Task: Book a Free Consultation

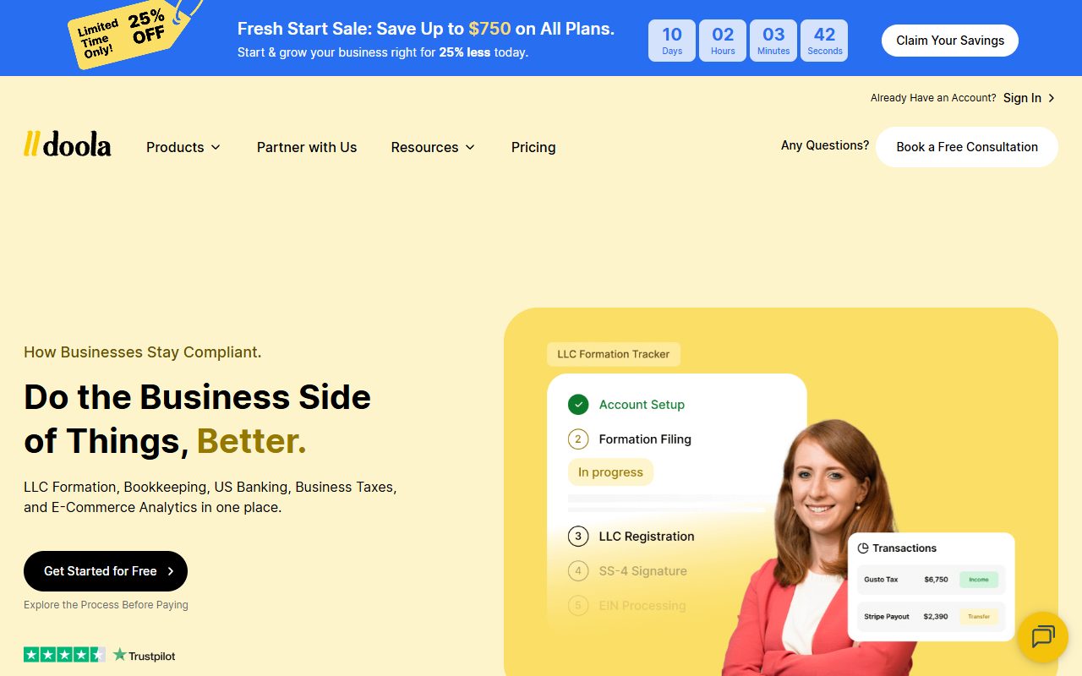Action: [x=967, y=147]
